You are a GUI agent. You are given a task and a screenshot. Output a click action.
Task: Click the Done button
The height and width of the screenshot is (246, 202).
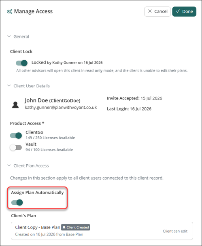point(184,11)
